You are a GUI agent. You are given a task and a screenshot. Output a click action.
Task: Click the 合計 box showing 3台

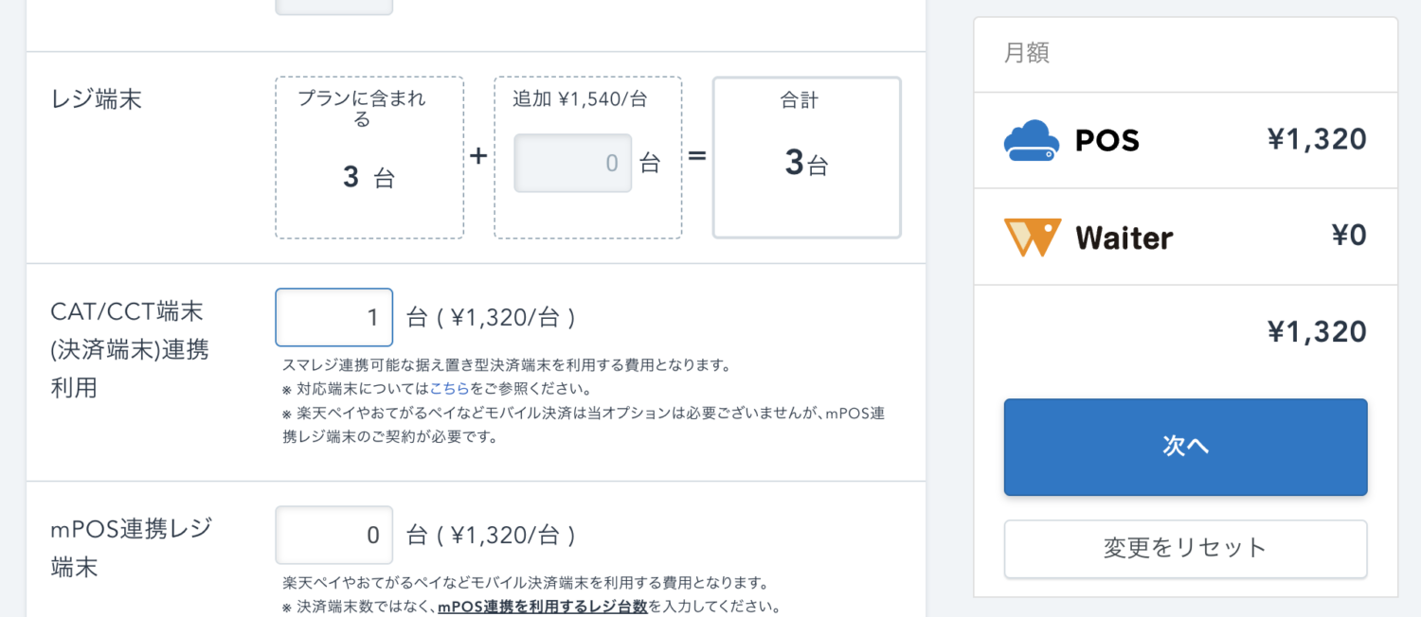[806, 157]
